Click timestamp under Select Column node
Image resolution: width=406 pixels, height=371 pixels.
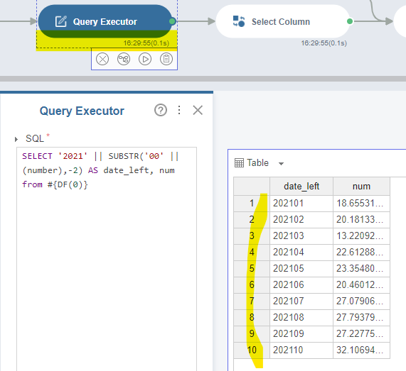[x=324, y=43]
